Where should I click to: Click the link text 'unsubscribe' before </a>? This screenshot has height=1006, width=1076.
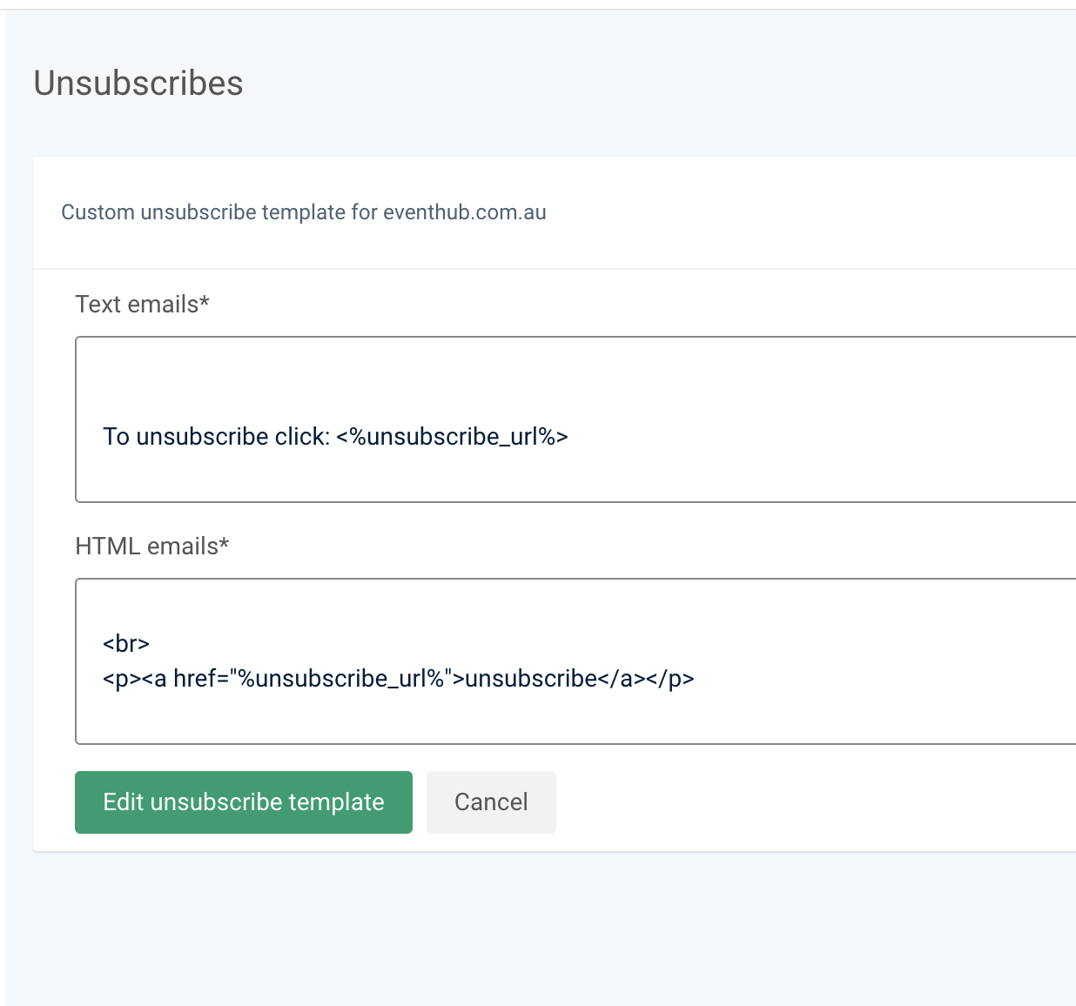(531, 679)
